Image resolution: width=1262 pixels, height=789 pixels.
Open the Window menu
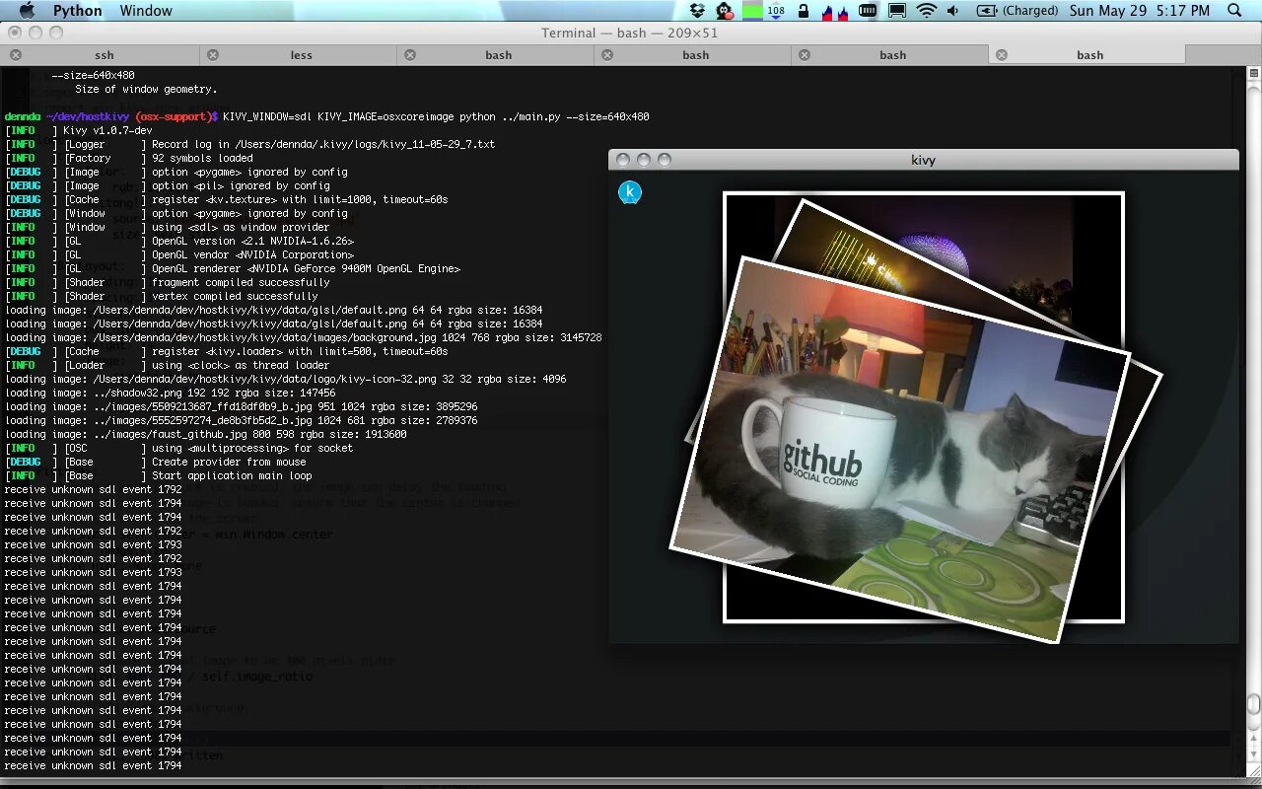pos(146,11)
